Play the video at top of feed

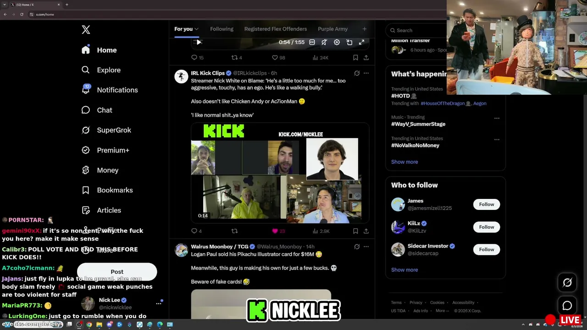[199, 42]
